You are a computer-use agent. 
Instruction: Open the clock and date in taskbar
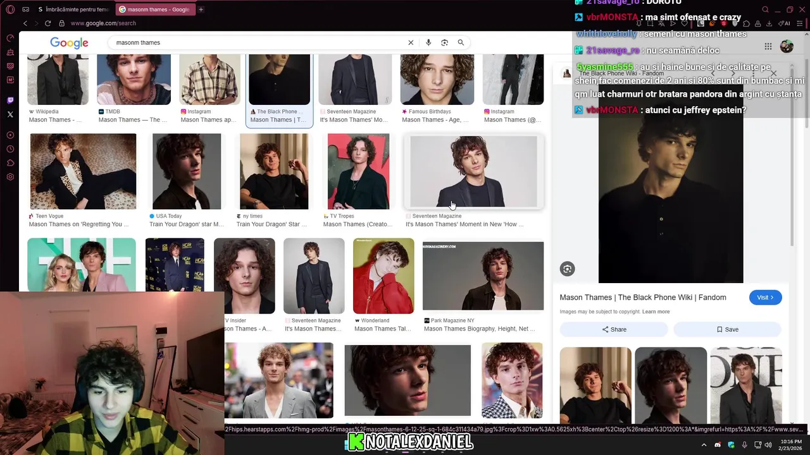click(x=791, y=445)
